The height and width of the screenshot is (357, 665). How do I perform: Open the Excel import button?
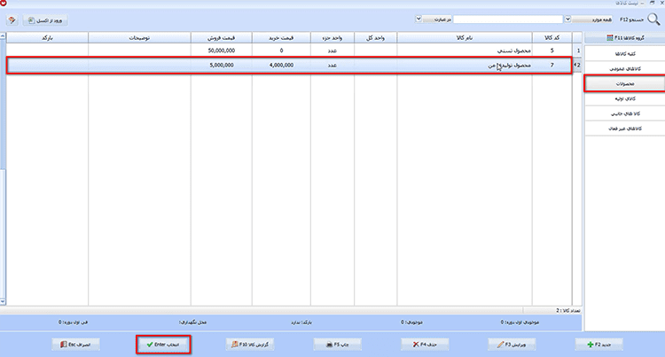(x=45, y=19)
